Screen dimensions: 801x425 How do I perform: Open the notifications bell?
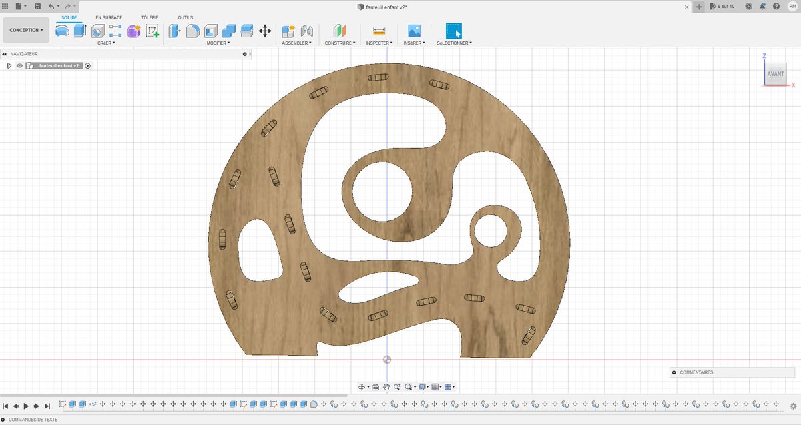762,6
